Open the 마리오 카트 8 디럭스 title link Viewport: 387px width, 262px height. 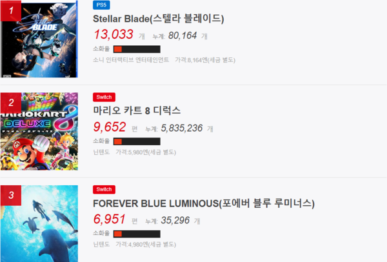click(137, 110)
